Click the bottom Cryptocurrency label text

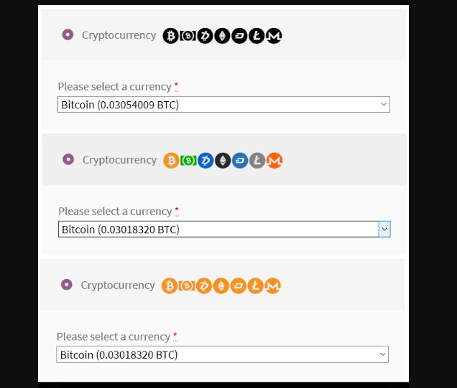click(x=118, y=285)
